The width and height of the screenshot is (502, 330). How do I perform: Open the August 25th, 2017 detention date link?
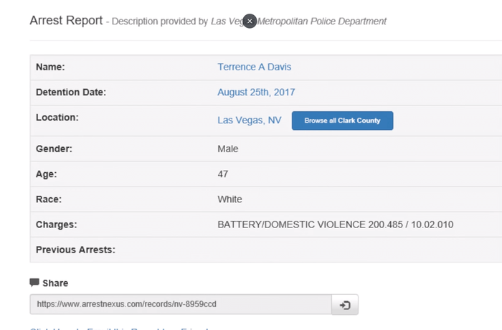tap(256, 92)
